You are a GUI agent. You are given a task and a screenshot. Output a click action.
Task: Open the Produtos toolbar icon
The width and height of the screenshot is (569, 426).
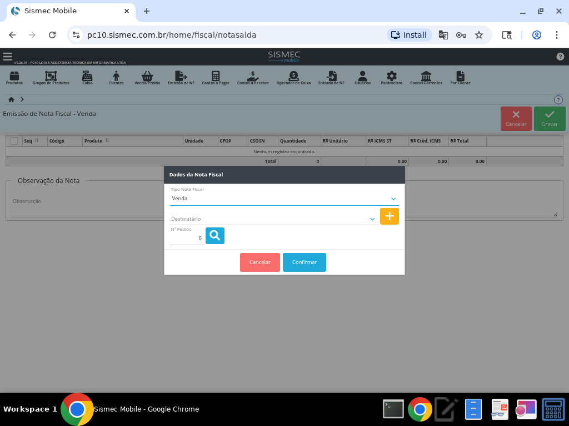(x=14, y=78)
